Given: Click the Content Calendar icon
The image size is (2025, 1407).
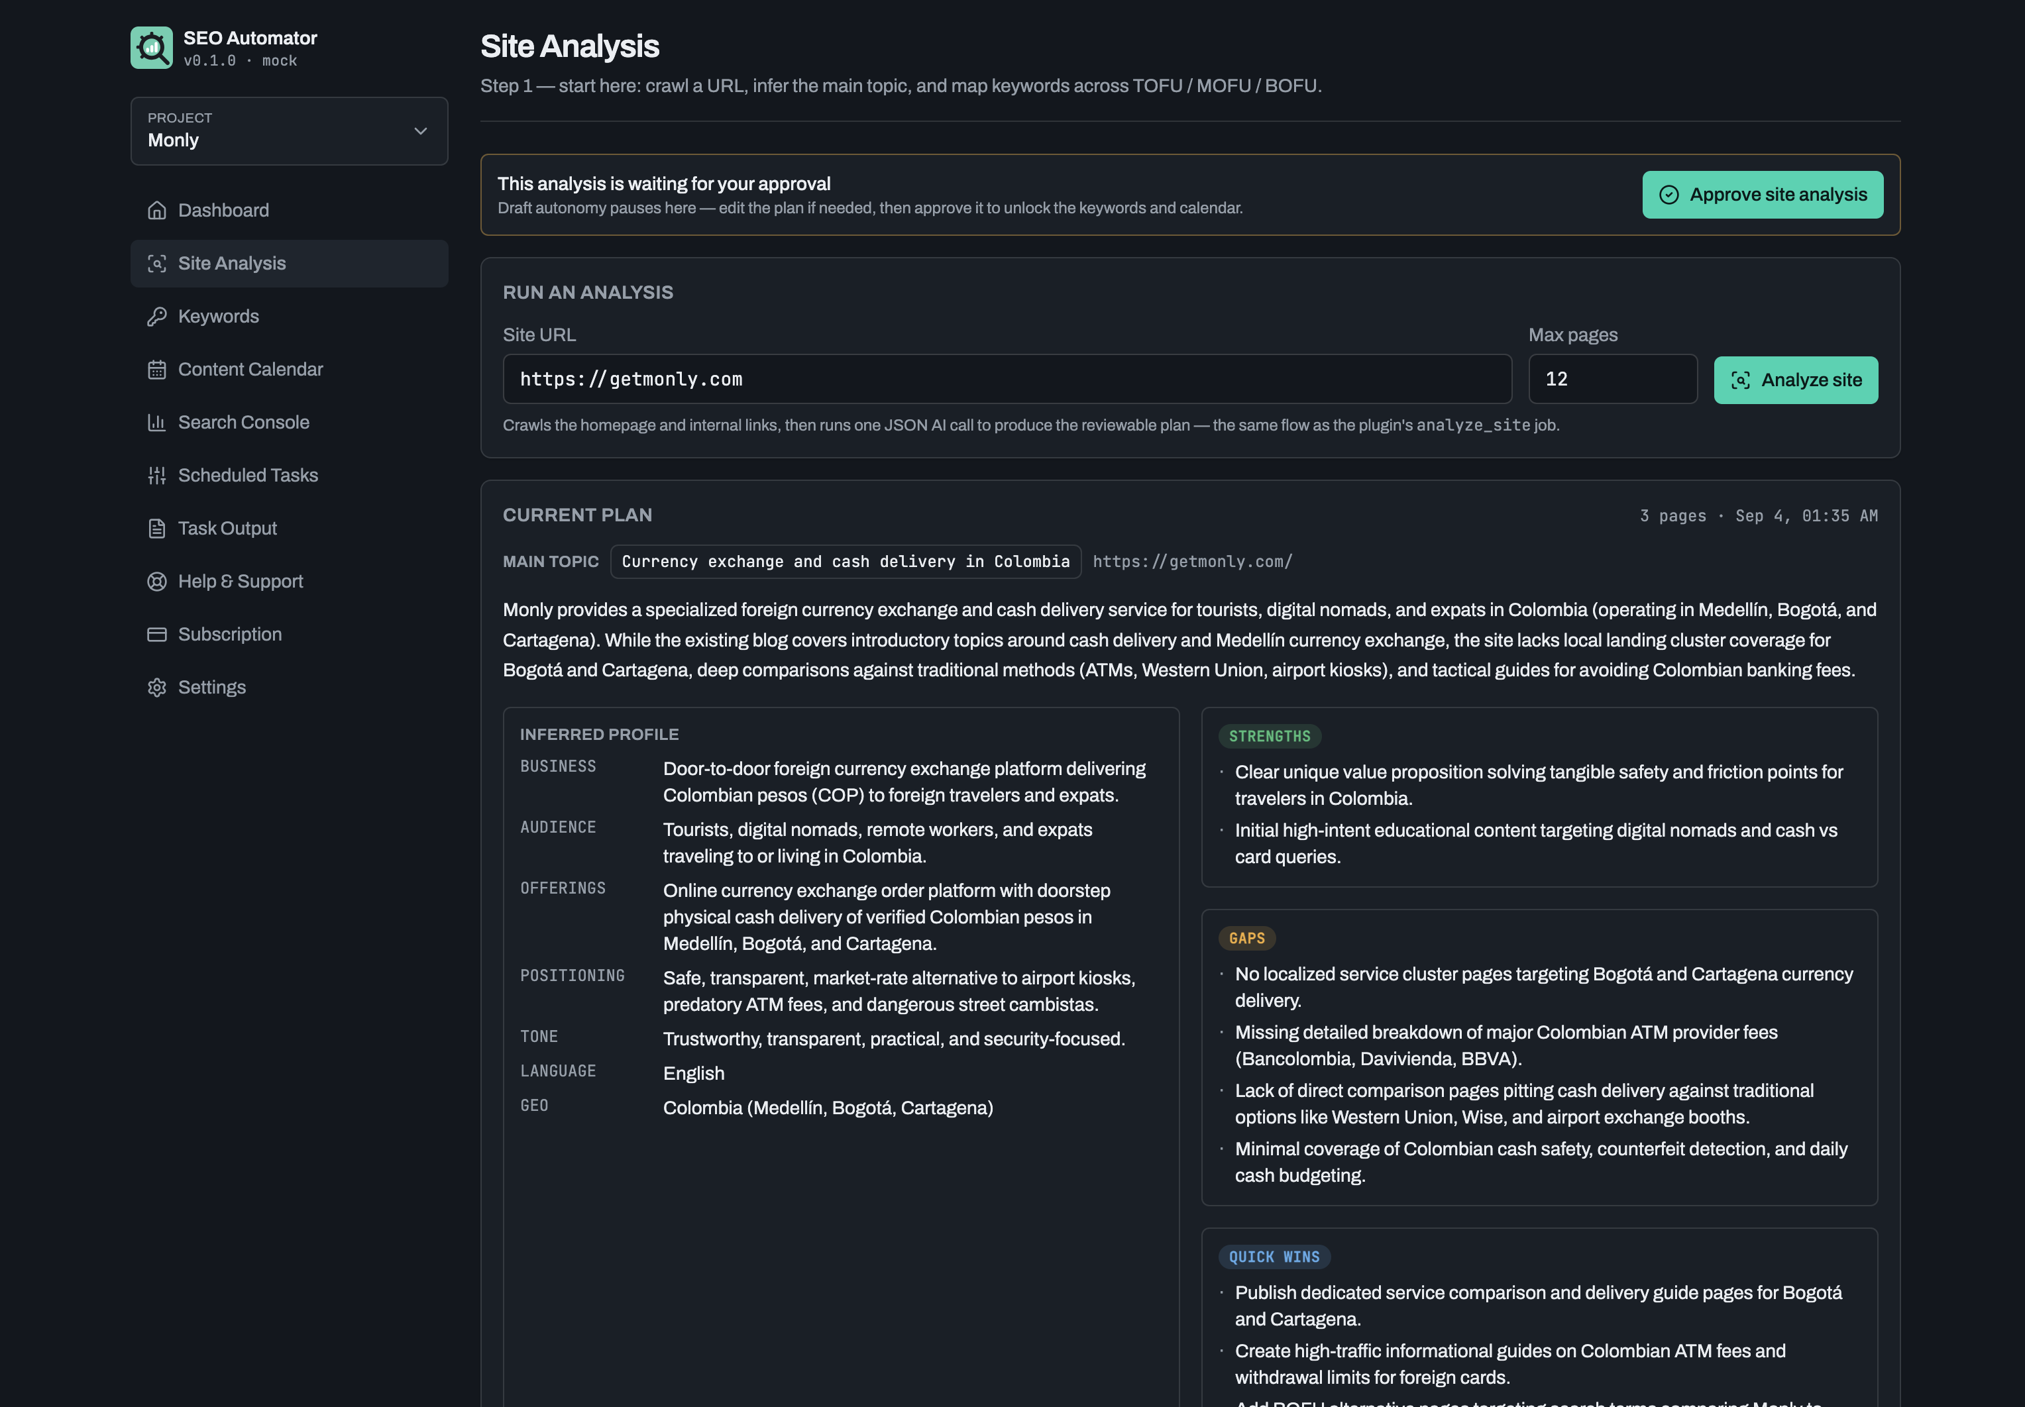Looking at the screenshot, I should 157,370.
